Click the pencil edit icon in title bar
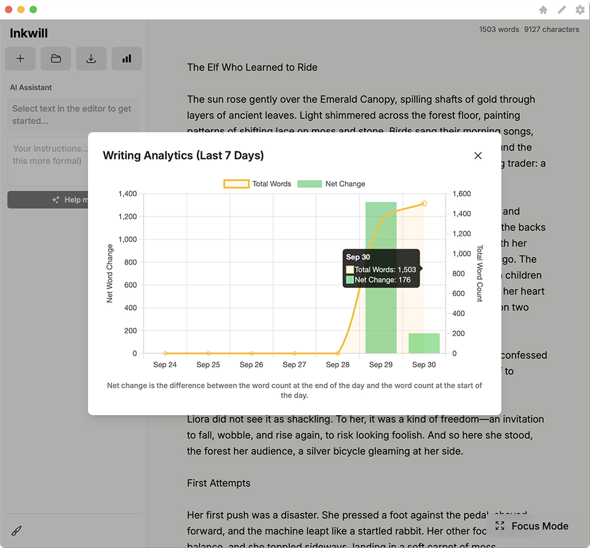The width and height of the screenshot is (590, 548). (x=562, y=10)
